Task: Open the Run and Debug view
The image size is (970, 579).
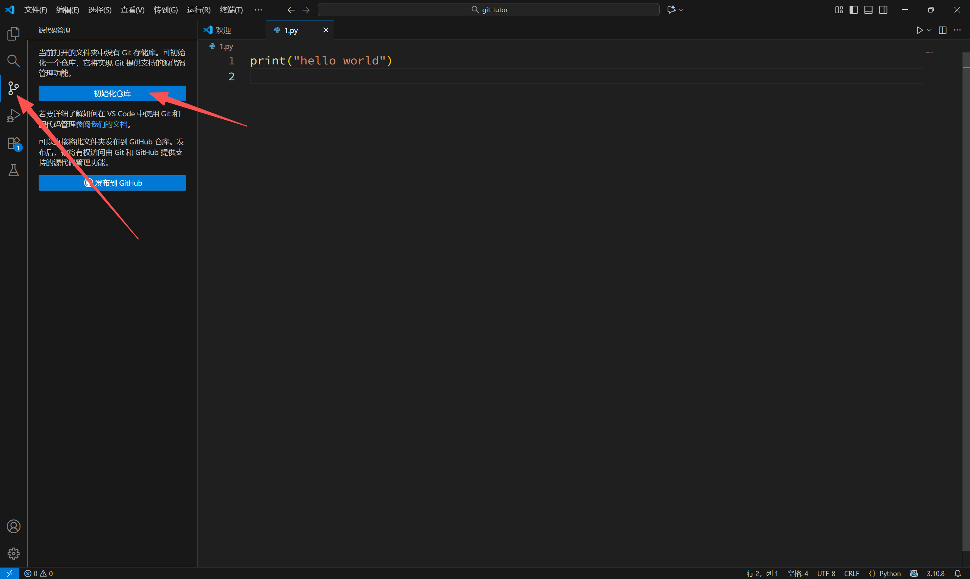Action: 13,116
